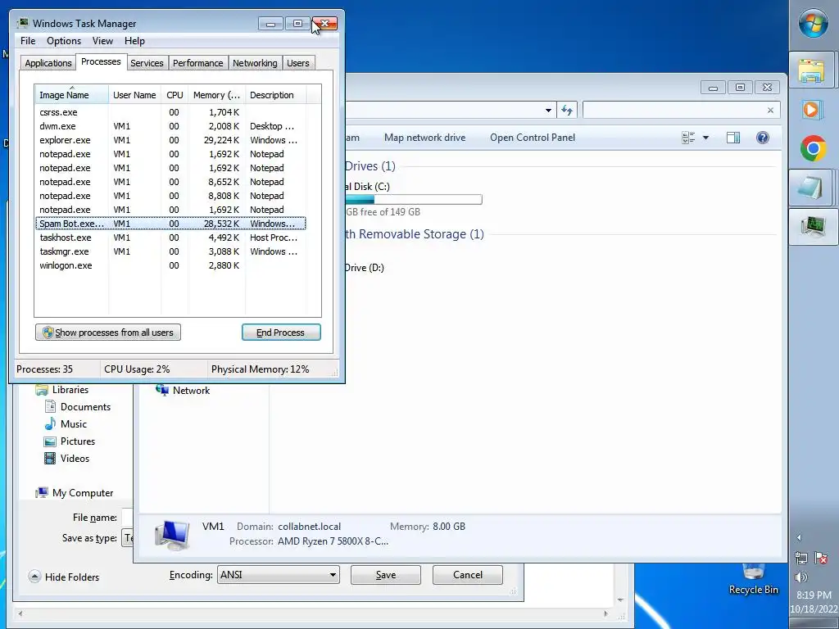The width and height of the screenshot is (839, 629).
Task: Sort processes by Description column
Action: click(x=275, y=95)
